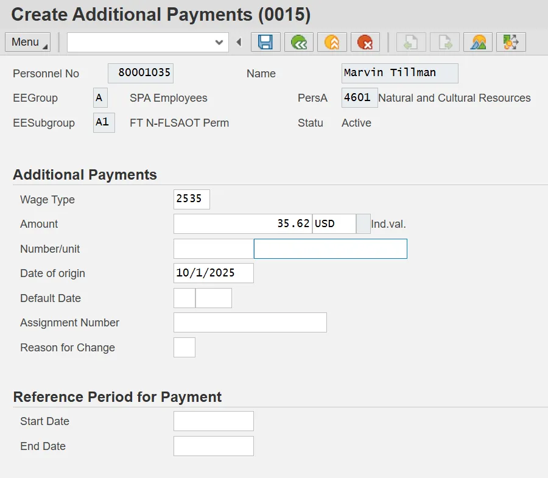
Task: Click the End Date field
Action: [213, 446]
